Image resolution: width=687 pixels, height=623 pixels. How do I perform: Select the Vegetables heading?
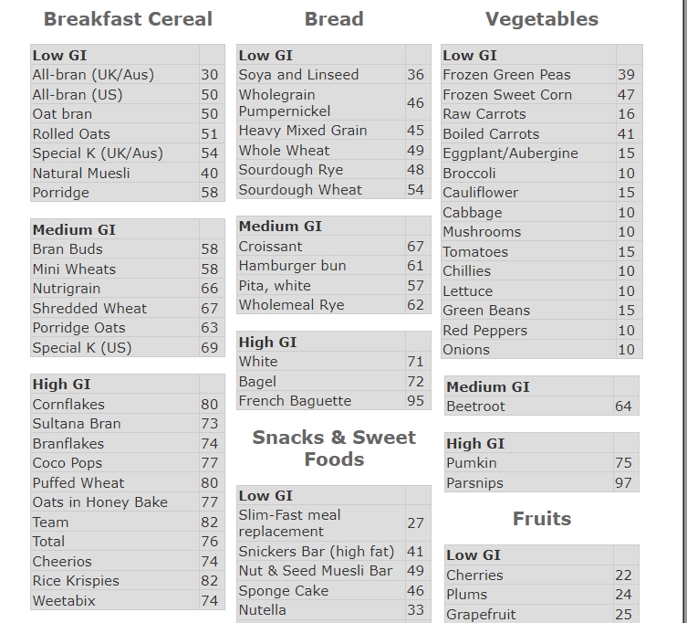tap(542, 19)
